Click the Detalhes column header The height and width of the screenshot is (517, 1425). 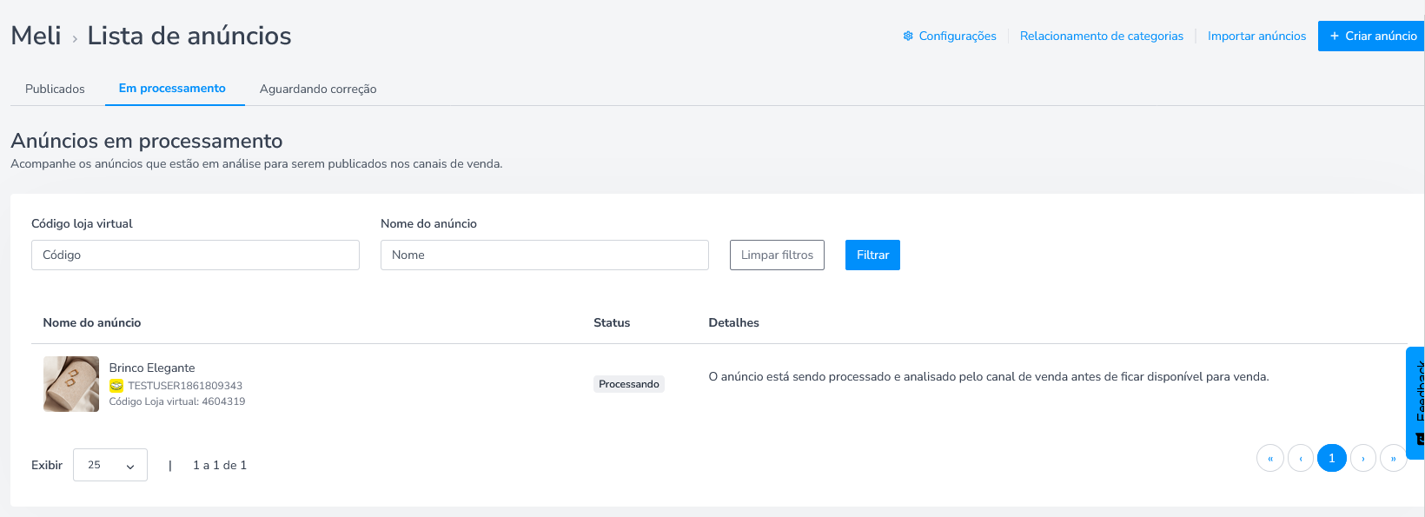tap(734, 322)
